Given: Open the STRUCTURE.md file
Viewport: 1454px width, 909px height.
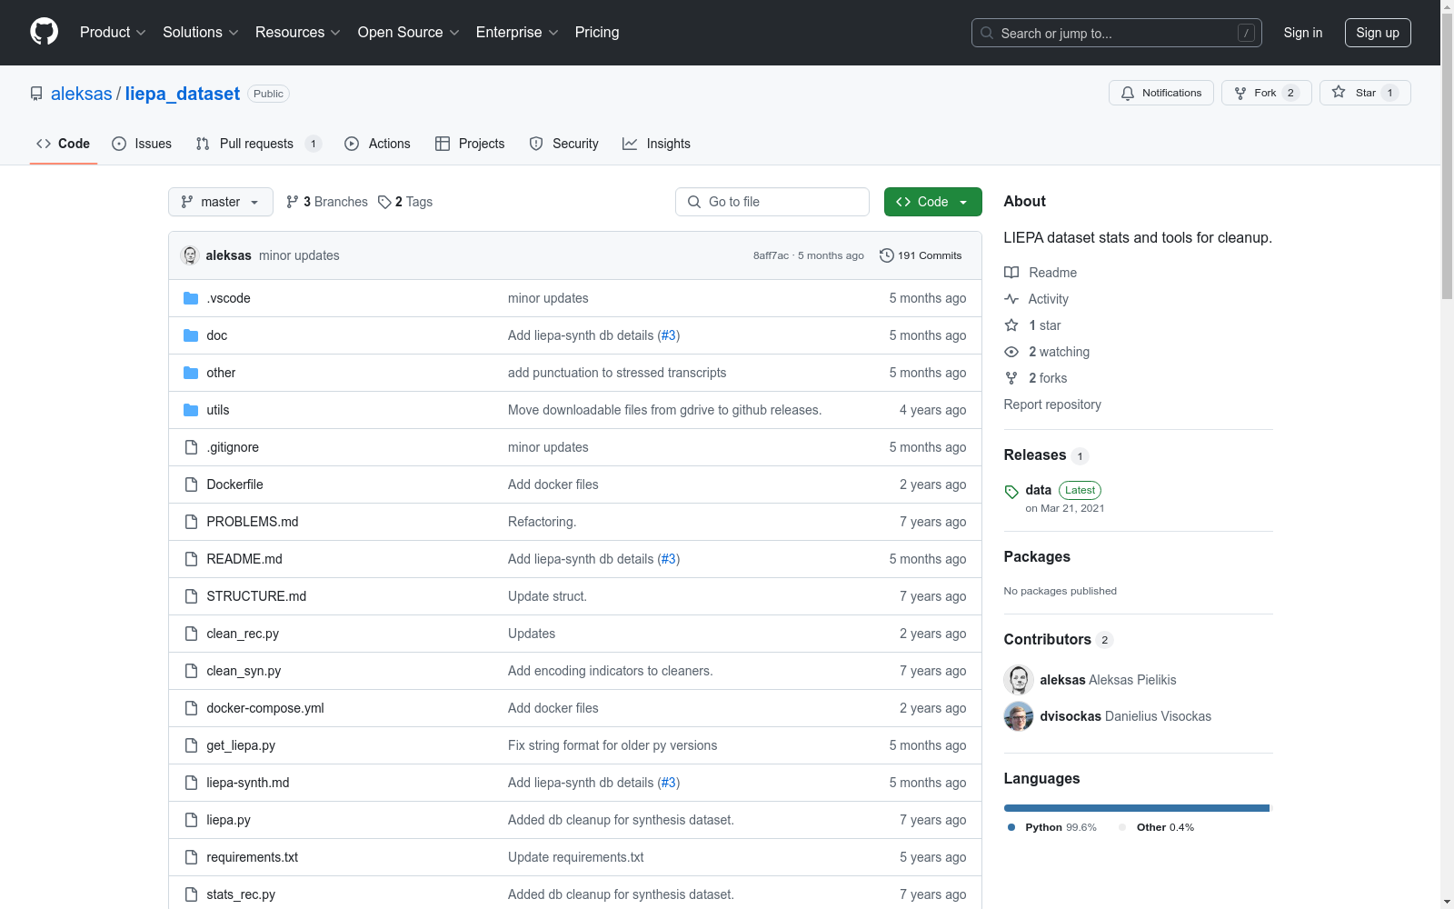Looking at the screenshot, I should [256, 596].
